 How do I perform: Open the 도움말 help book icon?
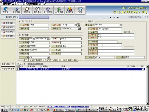tap(6, 10)
